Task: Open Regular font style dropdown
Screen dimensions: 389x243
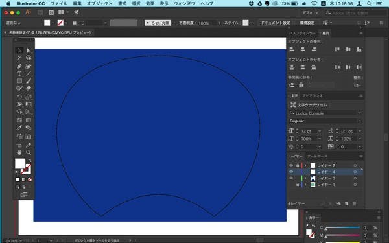Action: coord(359,121)
